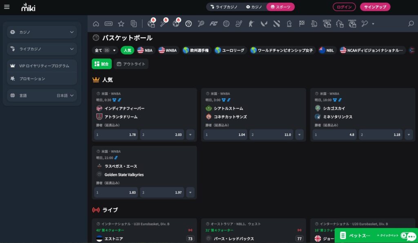Click the Indiana Fever team logo
418x243 pixels.
(99, 108)
